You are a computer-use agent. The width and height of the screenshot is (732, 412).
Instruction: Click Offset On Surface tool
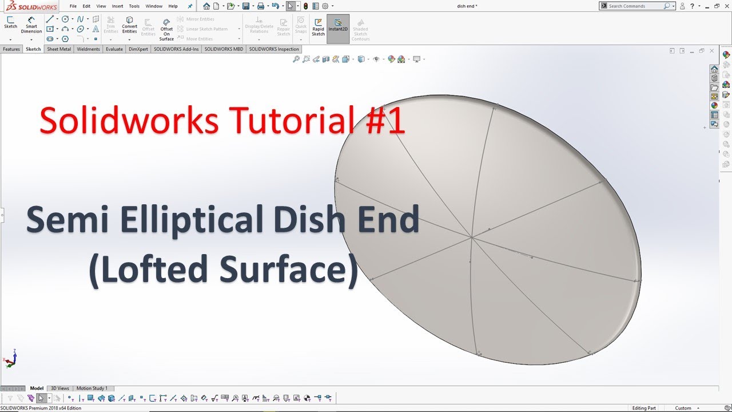[166, 29]
